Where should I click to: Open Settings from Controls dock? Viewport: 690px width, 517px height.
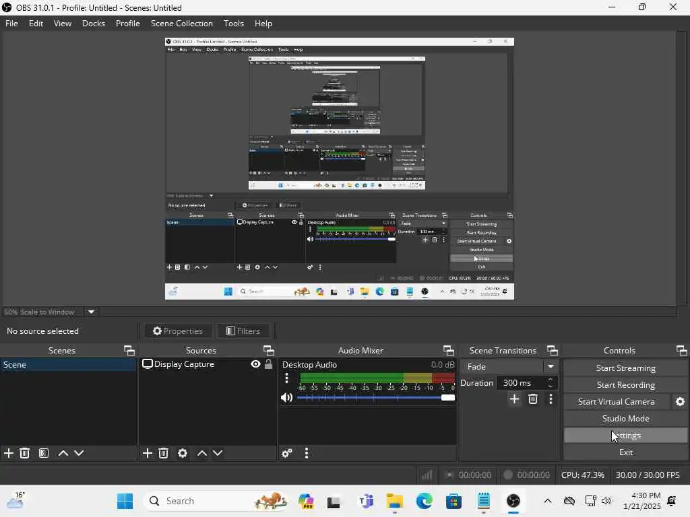(x=625, y=436)
